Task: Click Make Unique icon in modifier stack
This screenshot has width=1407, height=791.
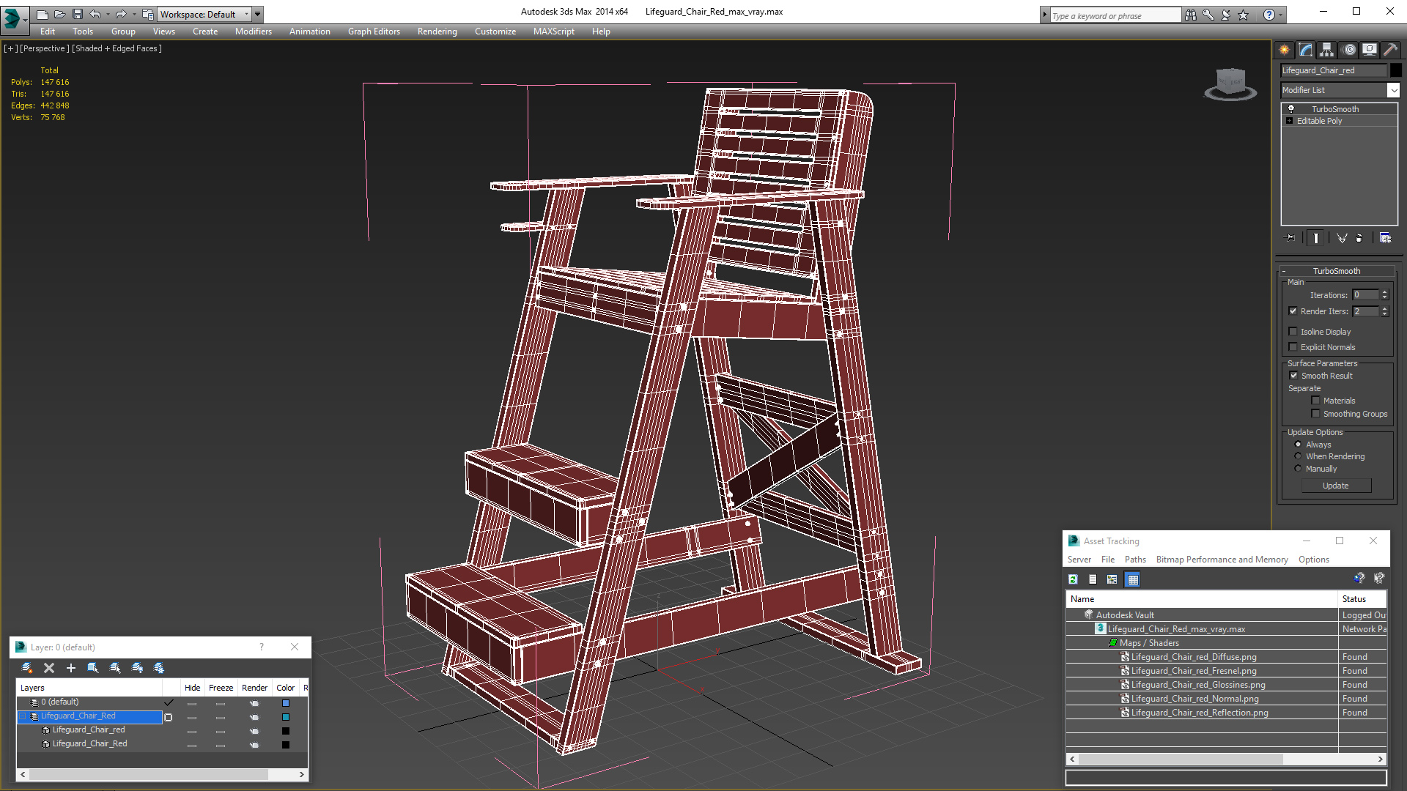Action: click(x=1342, y=238)
